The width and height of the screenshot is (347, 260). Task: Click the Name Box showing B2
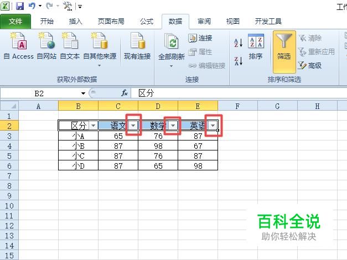click(40, 93)
